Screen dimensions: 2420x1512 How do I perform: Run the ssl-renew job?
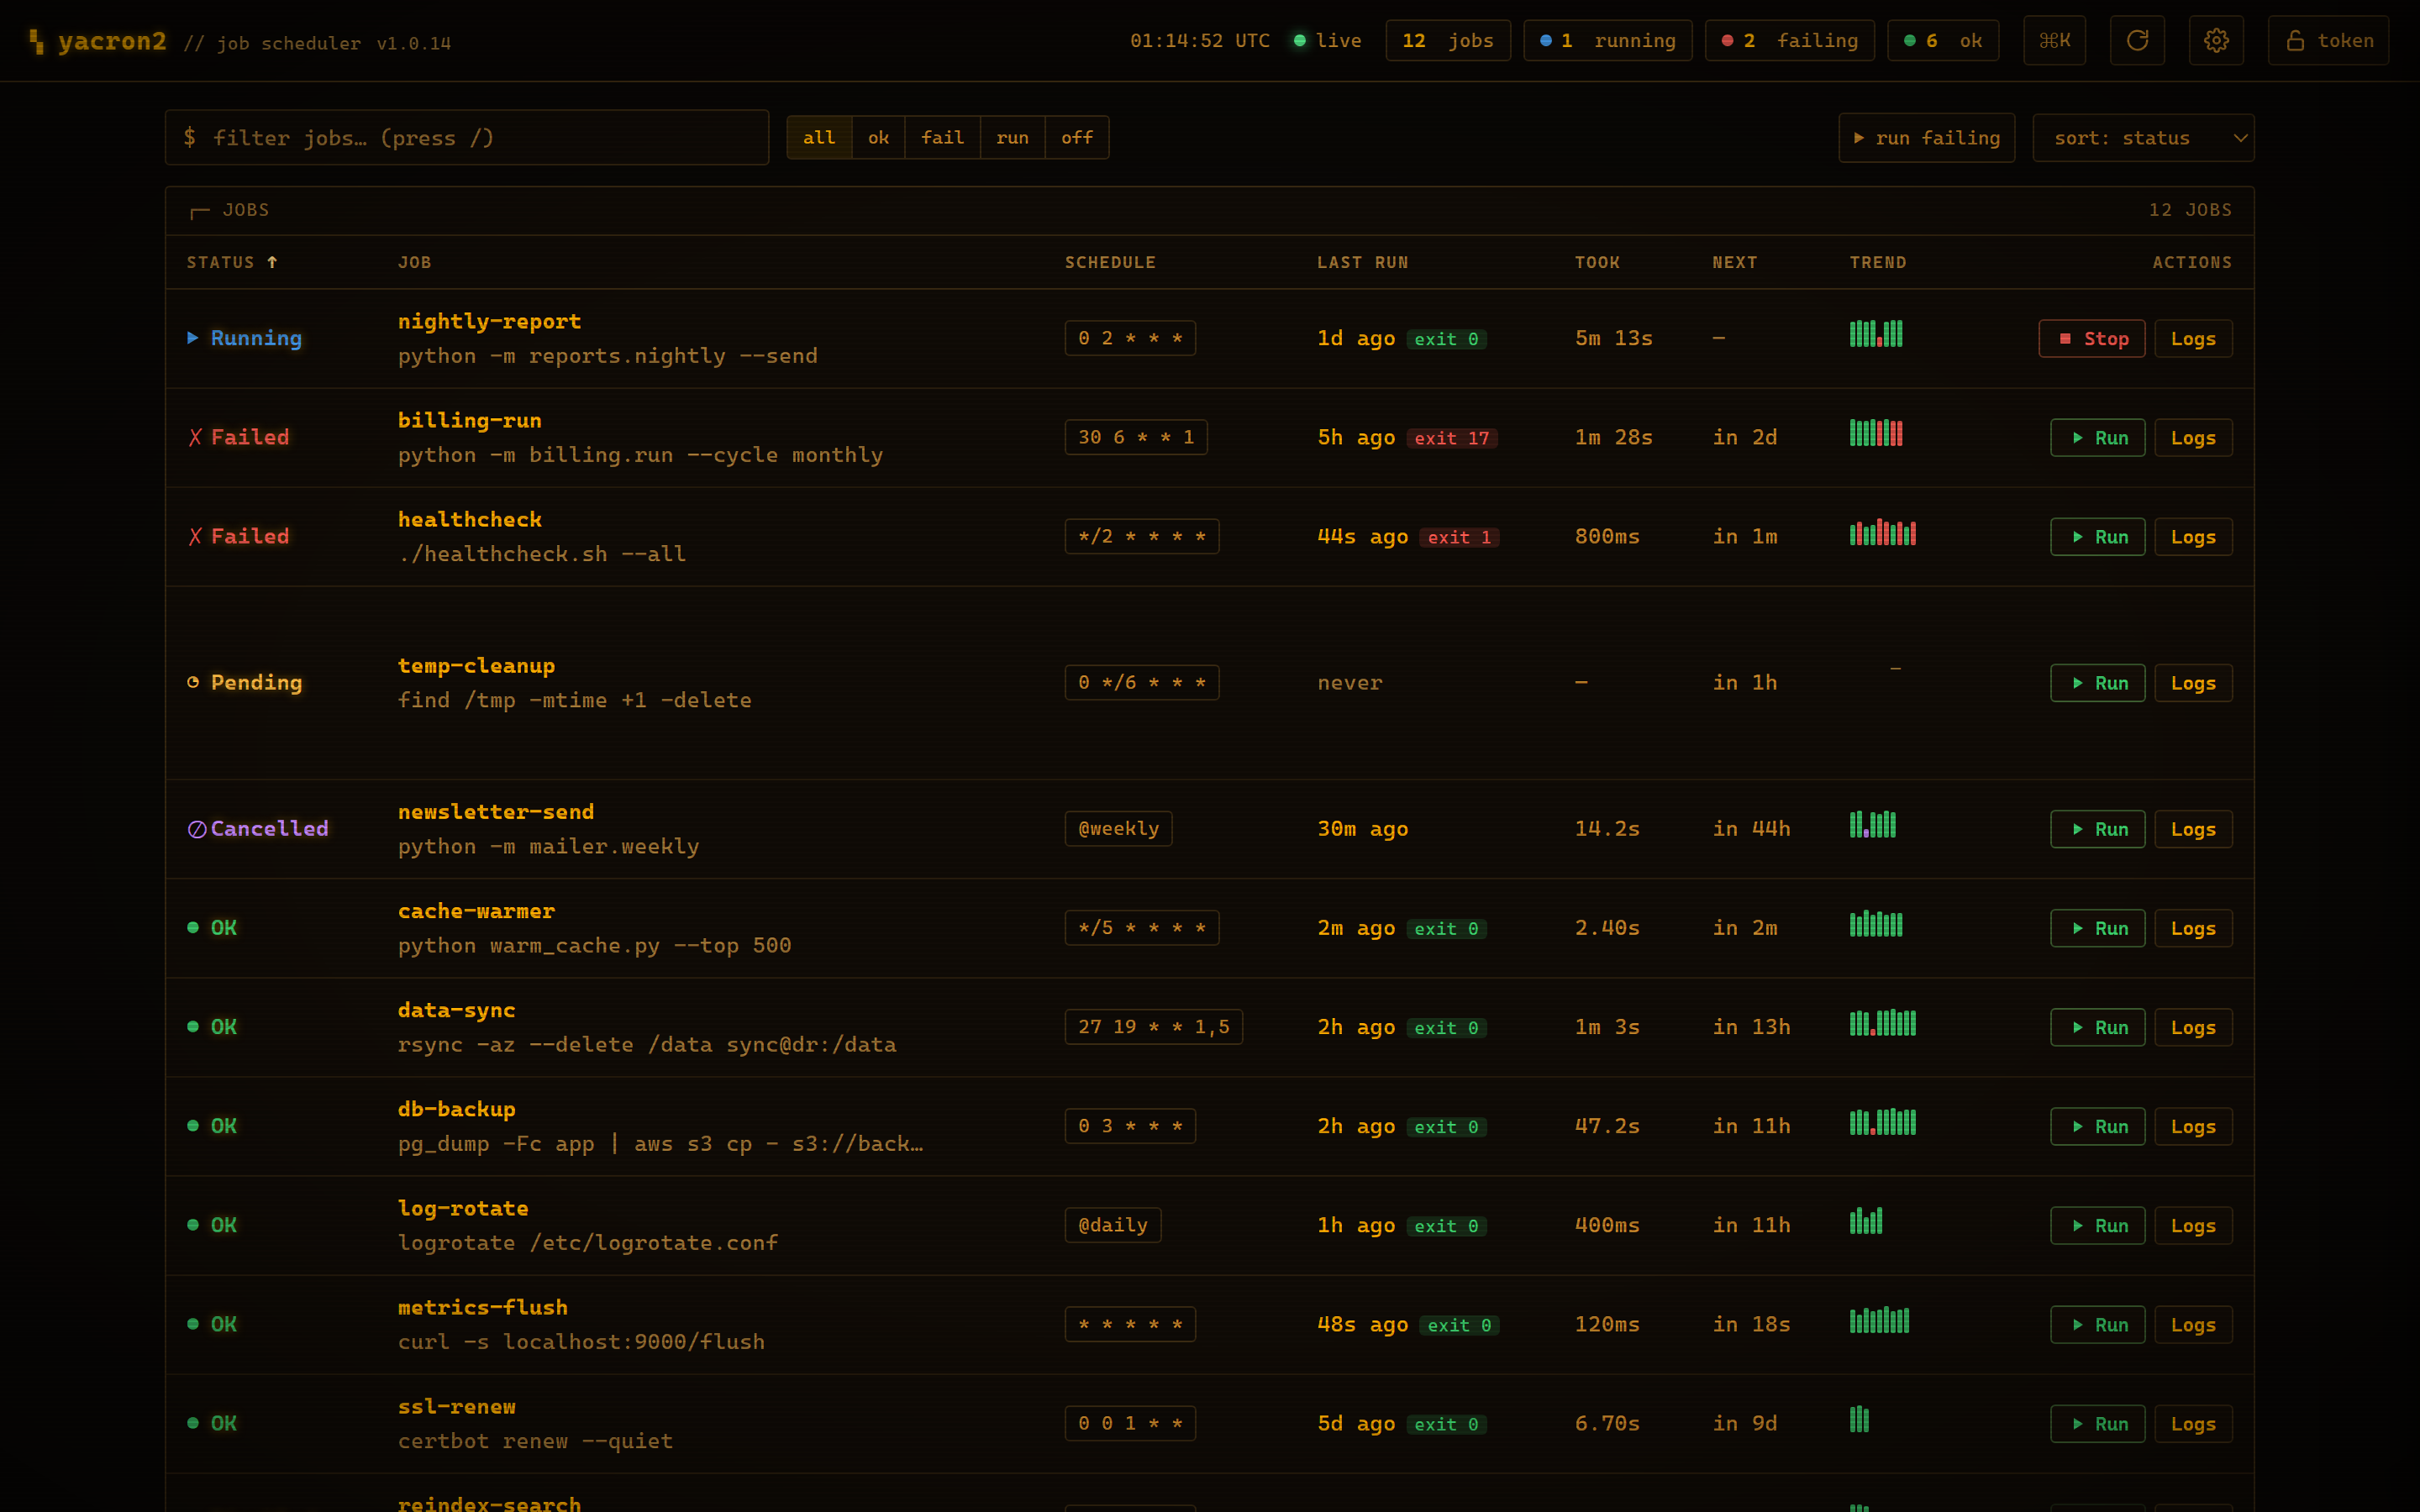[2097, 1423]
